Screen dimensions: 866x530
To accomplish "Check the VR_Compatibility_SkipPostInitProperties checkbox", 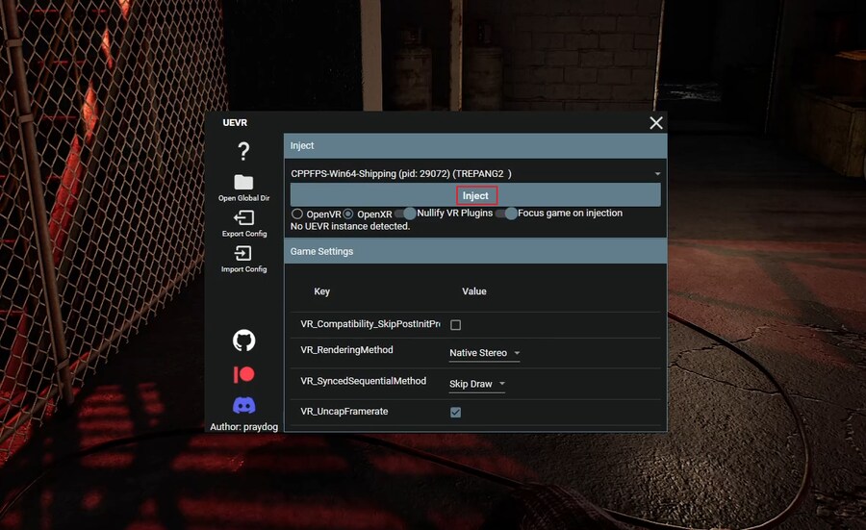I will 456,324.
